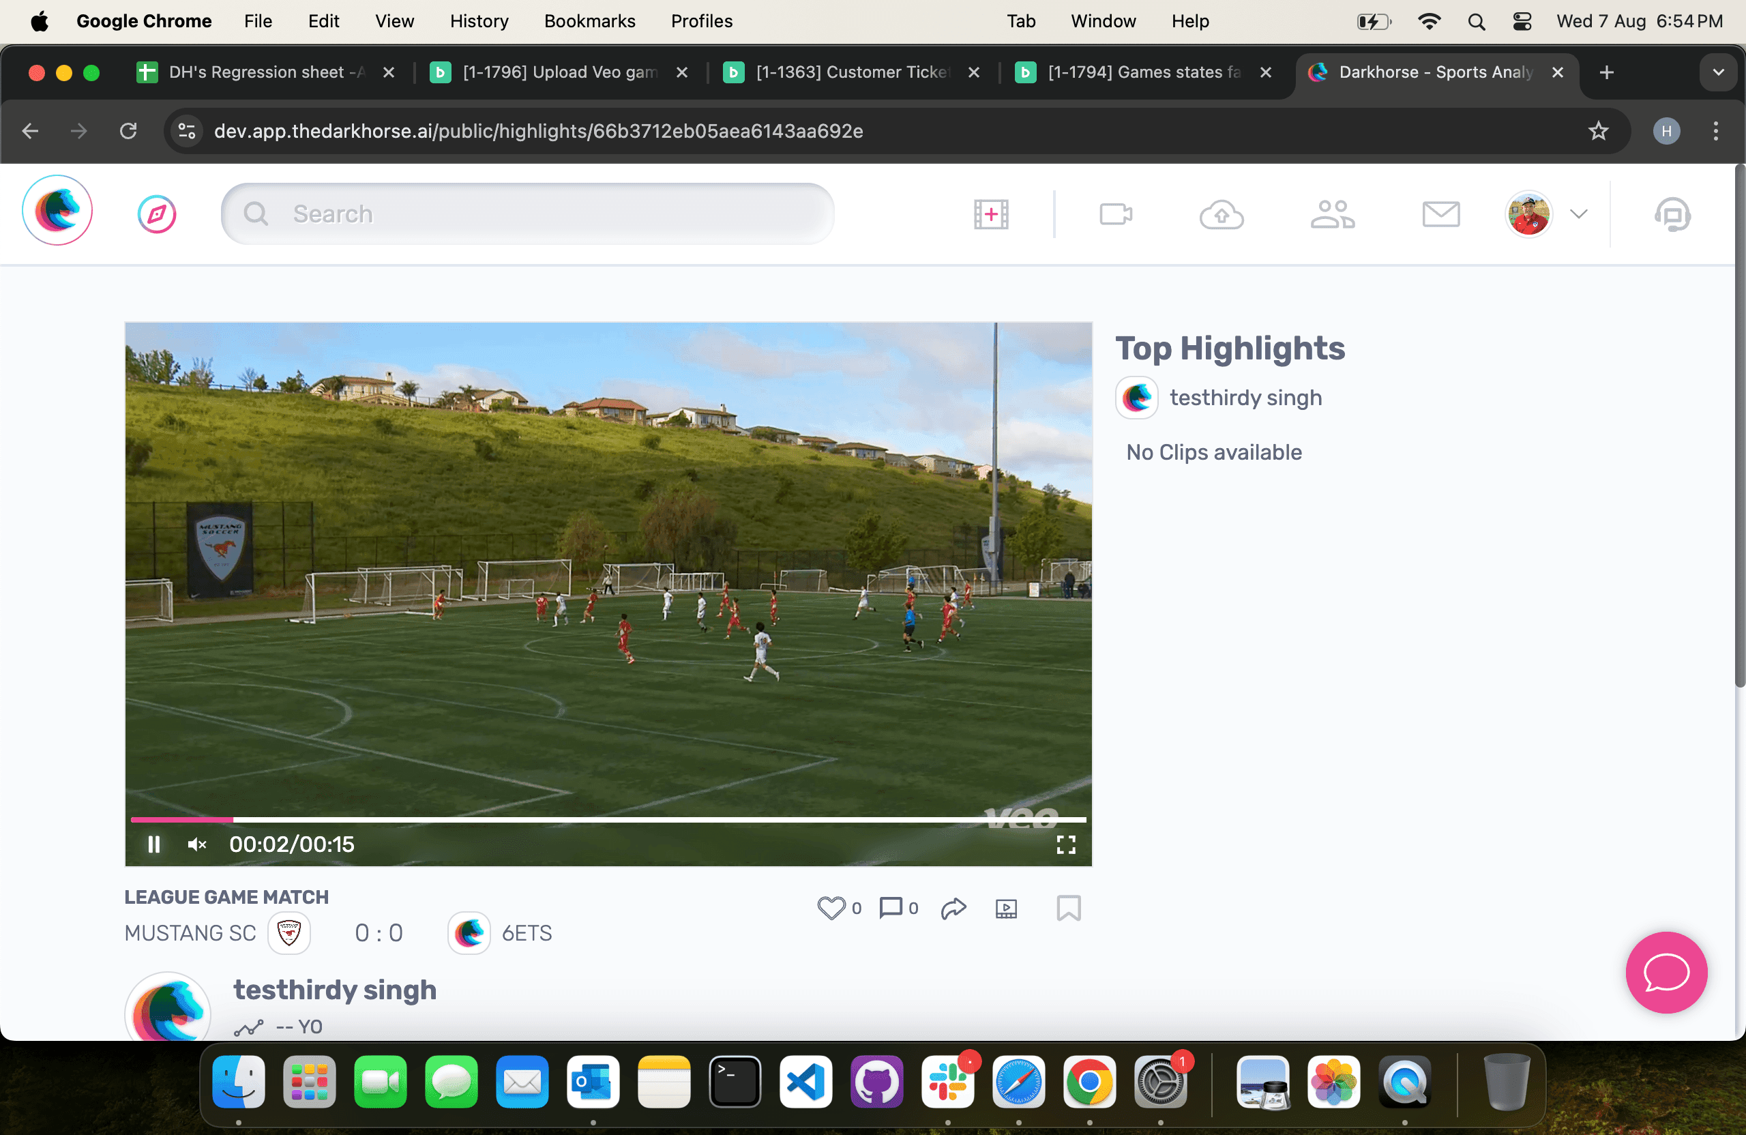Screen dimensions: 1746x1135
Task: Seek on the video progress bar
Action: pyautogui.click(x=608, y=819)
